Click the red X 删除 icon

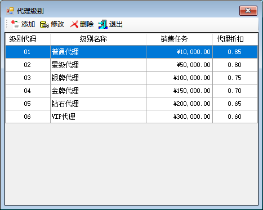(74, 24)
